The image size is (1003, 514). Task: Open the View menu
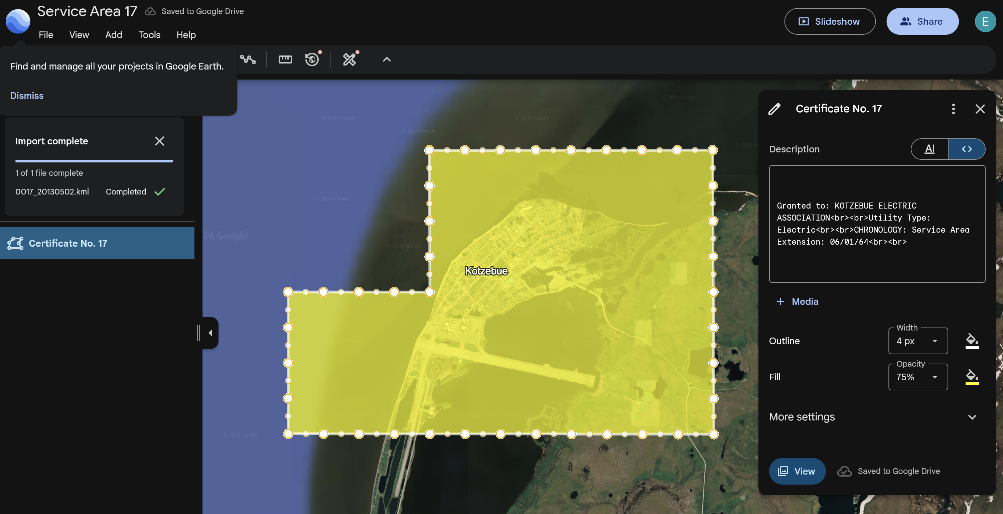(x=79, y=35)
